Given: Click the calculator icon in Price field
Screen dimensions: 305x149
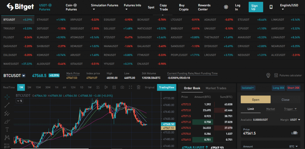Looking at the screenshot, I should [295, 133].
